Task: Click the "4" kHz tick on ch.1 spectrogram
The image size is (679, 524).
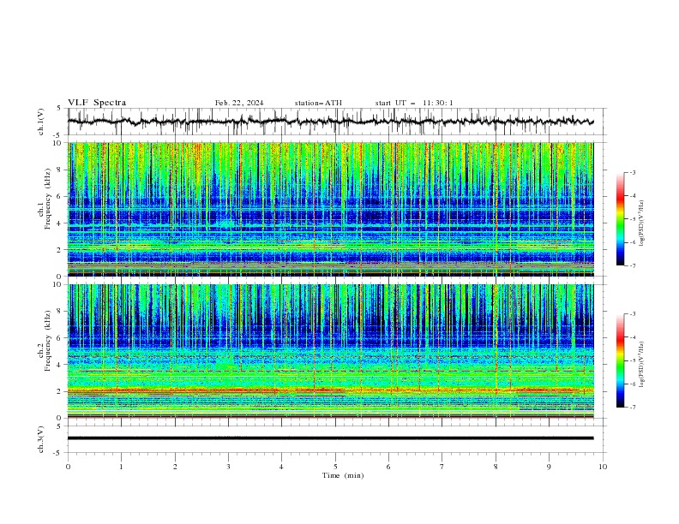Action: [x=60, y=223]
